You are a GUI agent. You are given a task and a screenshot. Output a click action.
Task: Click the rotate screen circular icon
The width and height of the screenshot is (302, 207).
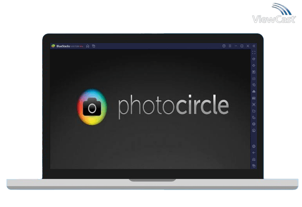[x=254, y=130]
